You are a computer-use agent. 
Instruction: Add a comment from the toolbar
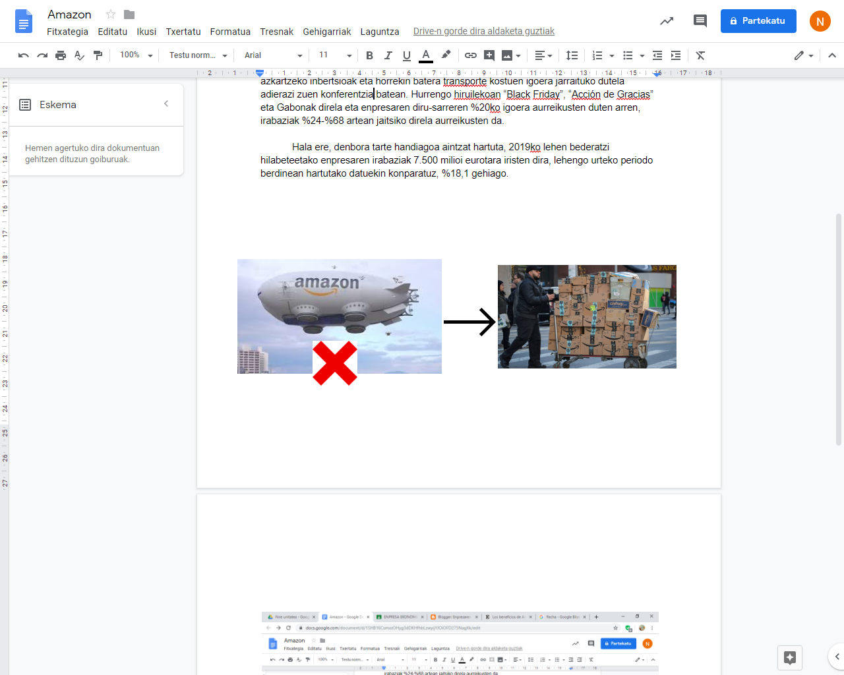click(489, 55)
